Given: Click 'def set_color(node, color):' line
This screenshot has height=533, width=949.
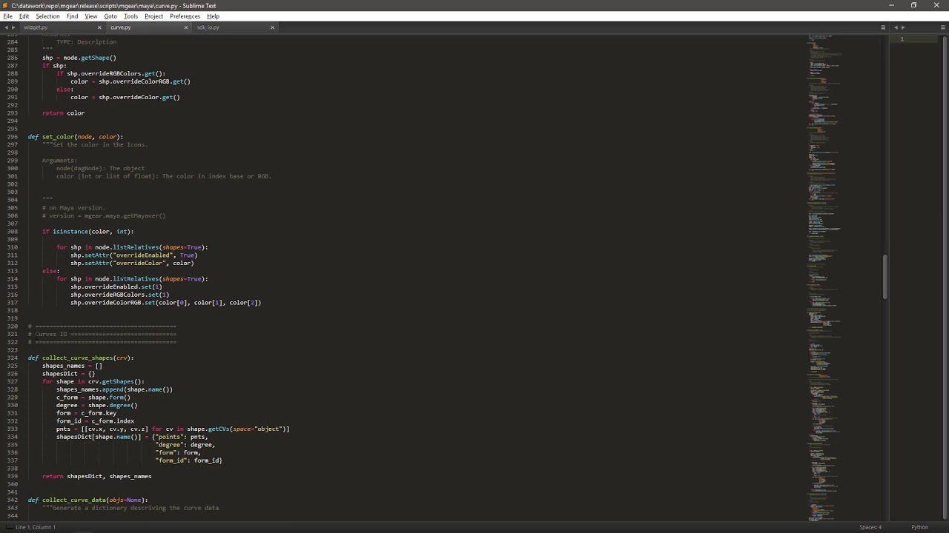Looking at the screenshot, I should 76,137.
